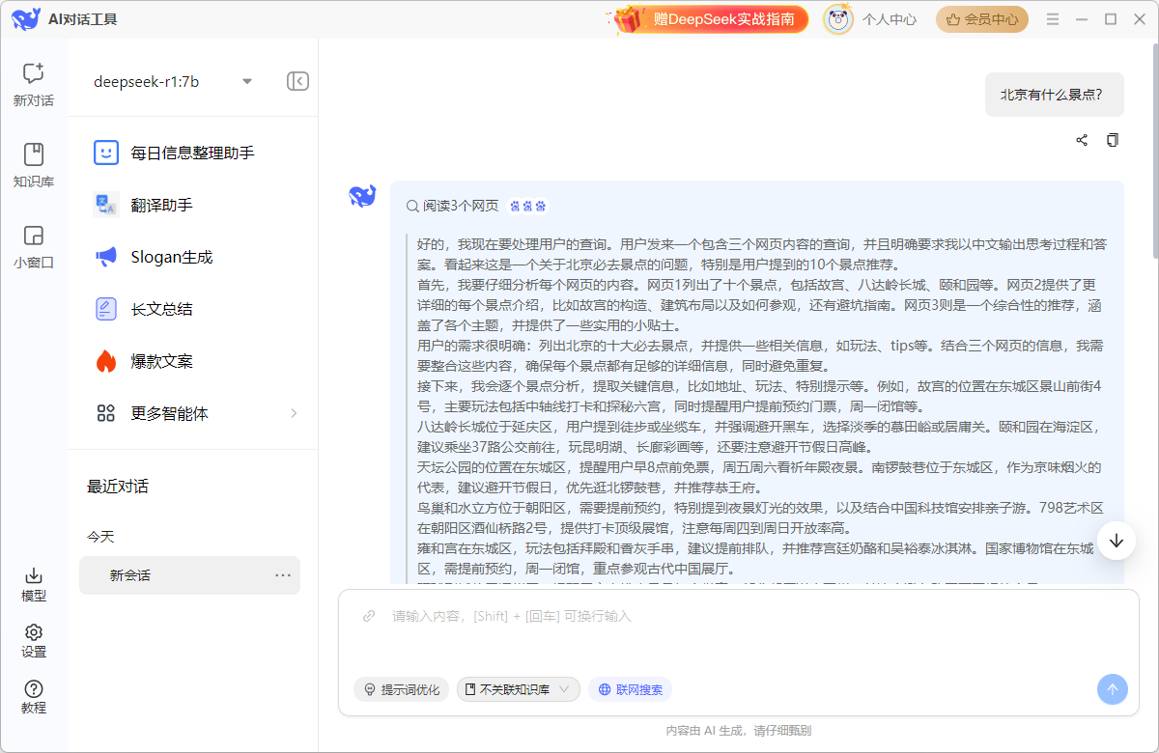Image resolution: width=1159 pixels, height=753 pixels.
Task: Open the 模型 download section
Action: [33, 583]
